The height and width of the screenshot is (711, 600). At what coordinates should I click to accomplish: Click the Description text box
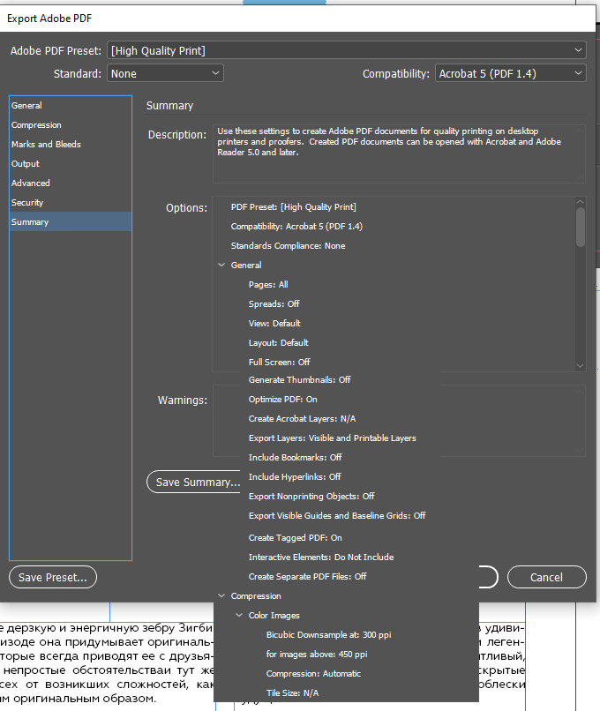399,154
